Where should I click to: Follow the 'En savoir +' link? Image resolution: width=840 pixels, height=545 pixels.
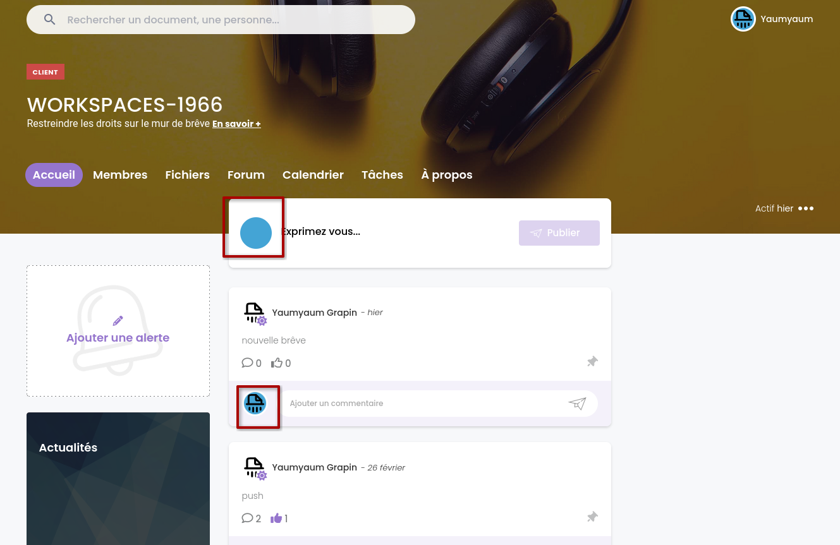(236, 124)
